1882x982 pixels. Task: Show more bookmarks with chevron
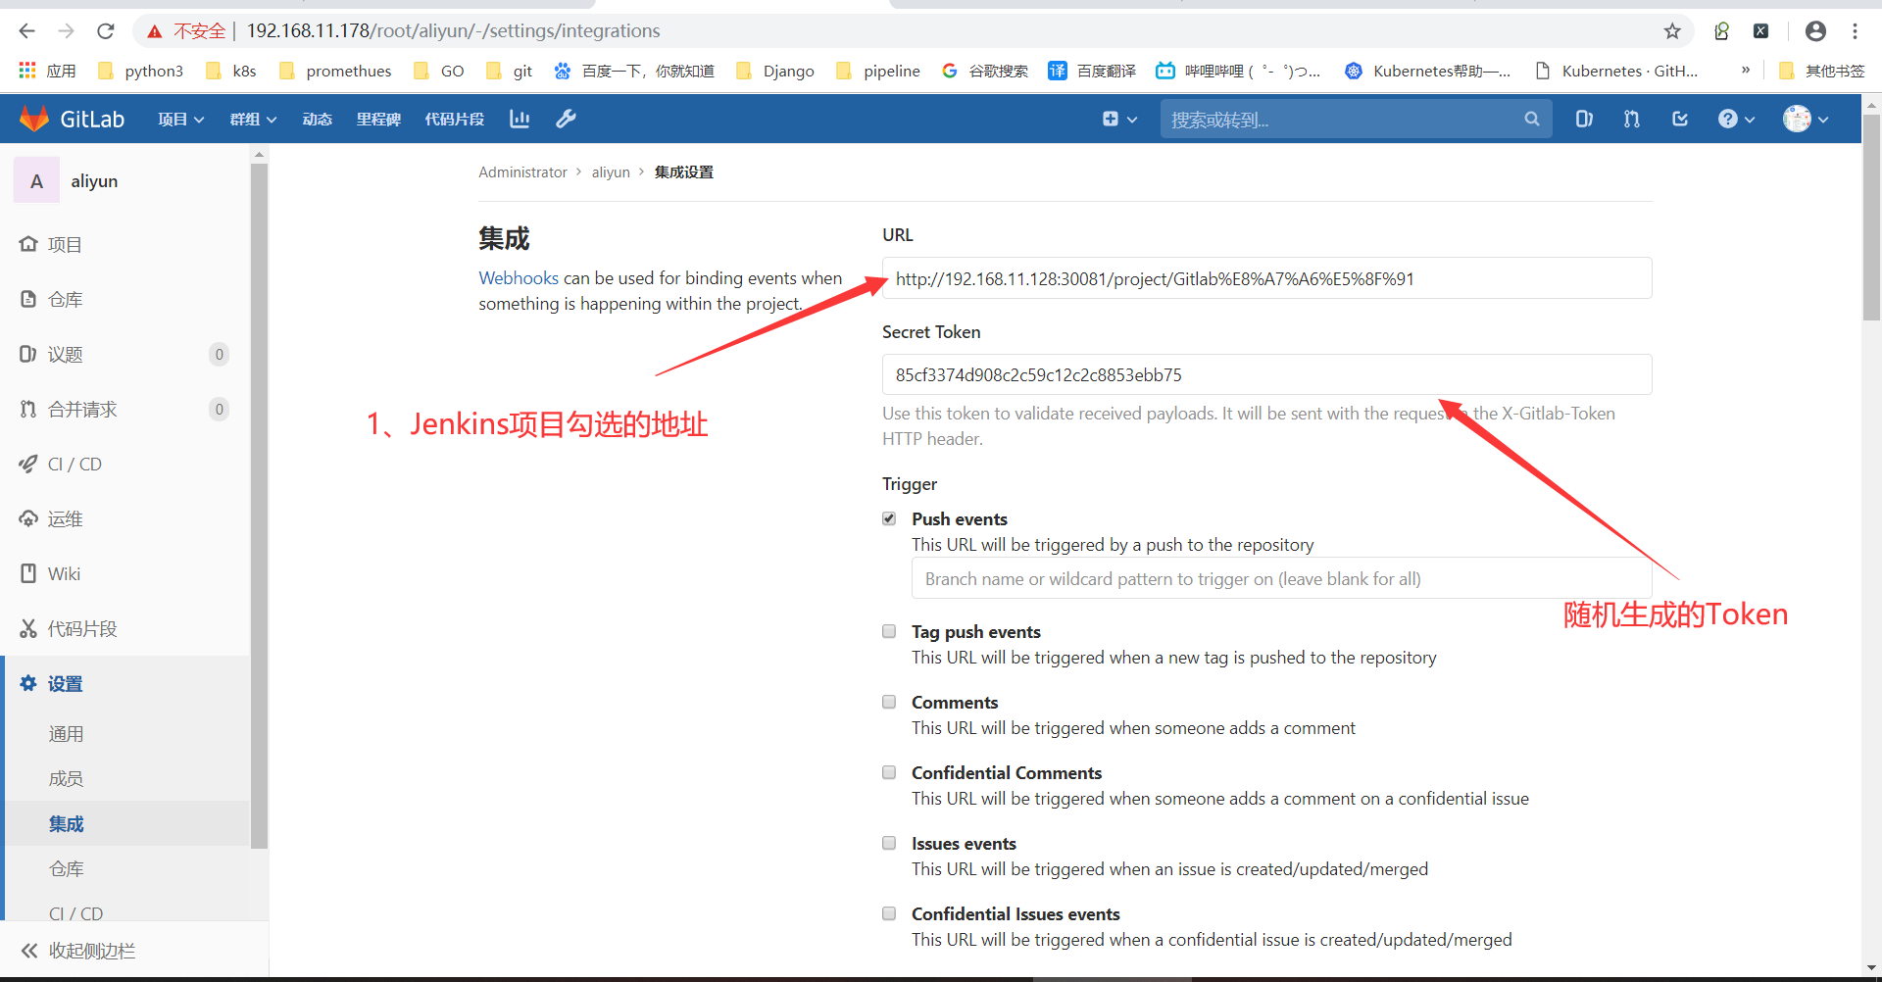click(x=1745, y=70)
